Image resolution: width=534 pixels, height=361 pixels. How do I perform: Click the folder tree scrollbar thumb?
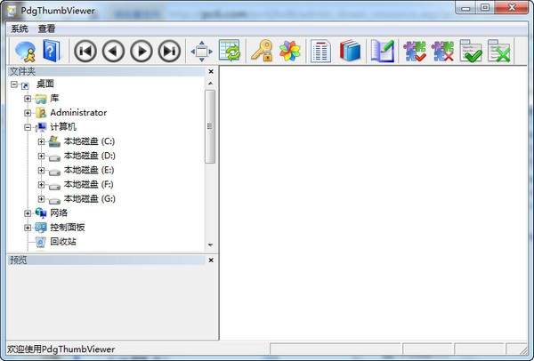[x=210, y=126]
